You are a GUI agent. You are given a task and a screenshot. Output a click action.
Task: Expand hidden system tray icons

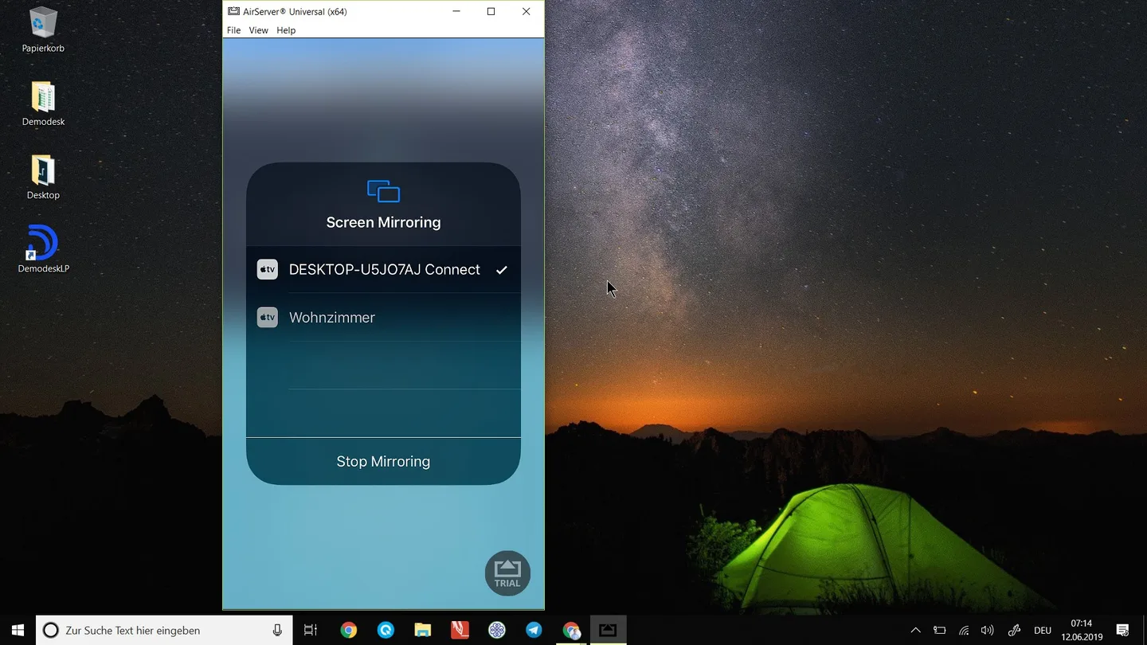[x=916, y=630]
